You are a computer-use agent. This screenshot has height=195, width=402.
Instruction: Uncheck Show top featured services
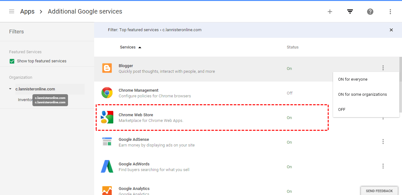coord(12,61)
